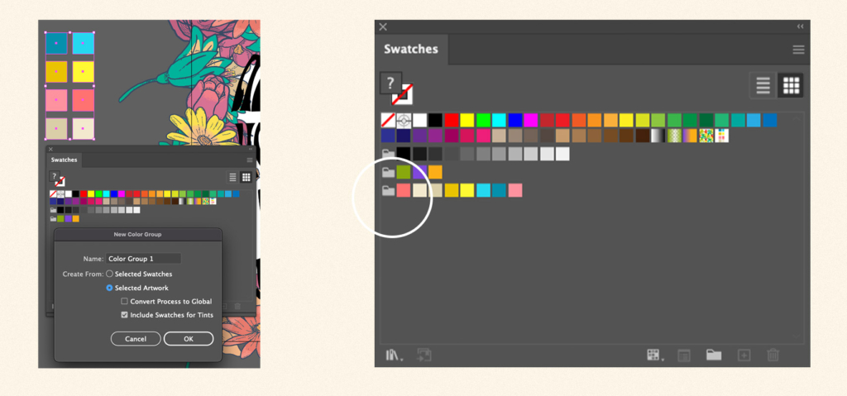Click the New Color Group folder icon
Image resolution: width=847 pixels, height=396 pixels.
tap(714, 355)
